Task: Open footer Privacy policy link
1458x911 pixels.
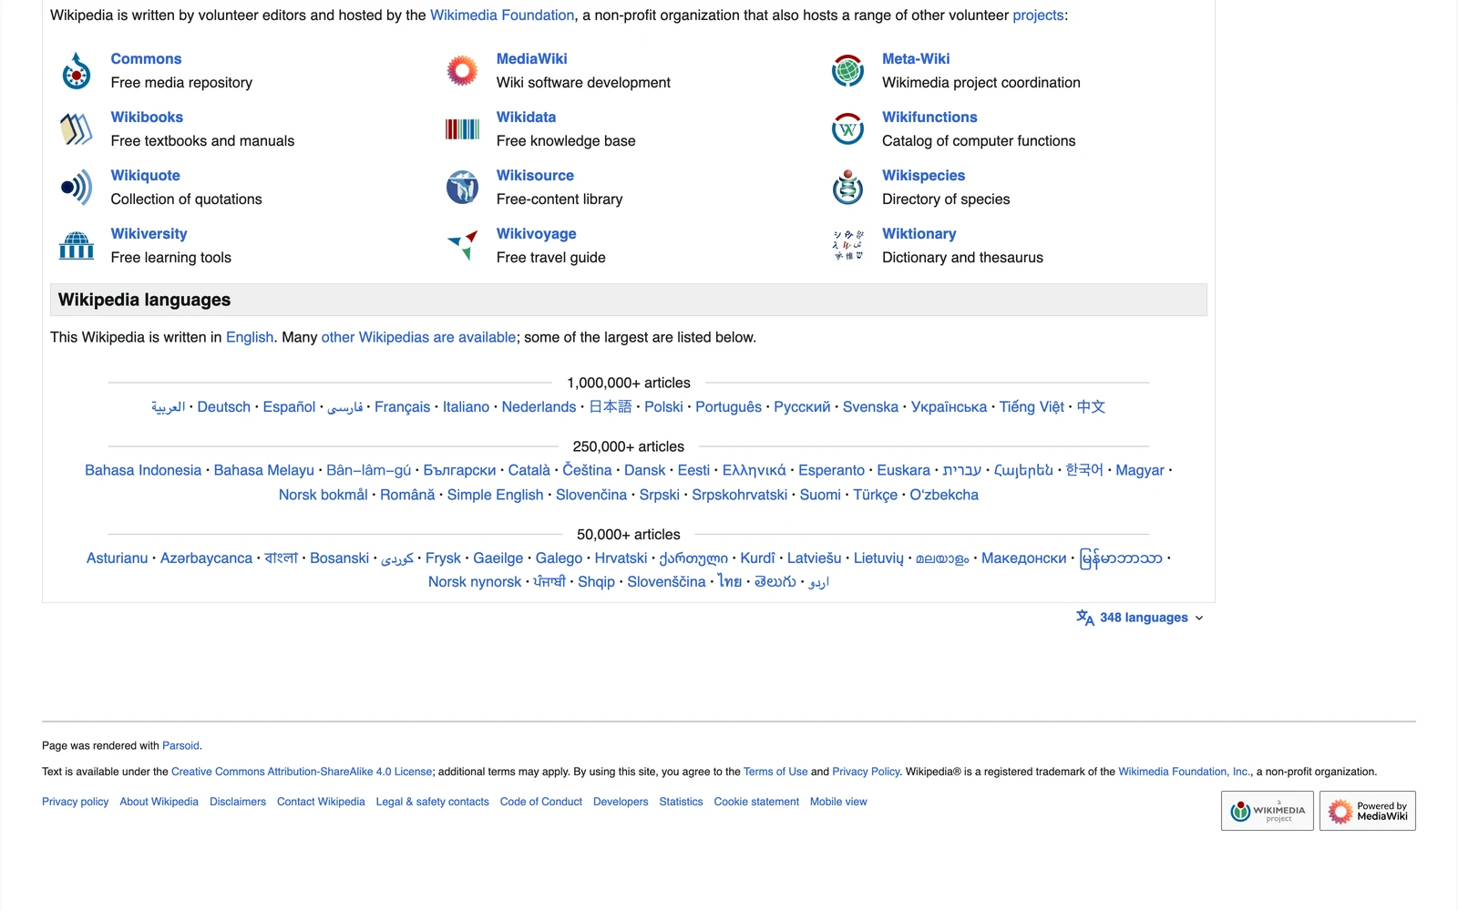Action: 75,802
